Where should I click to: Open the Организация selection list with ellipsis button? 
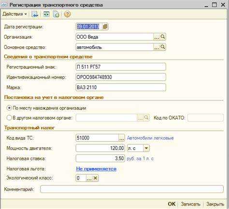157,37
